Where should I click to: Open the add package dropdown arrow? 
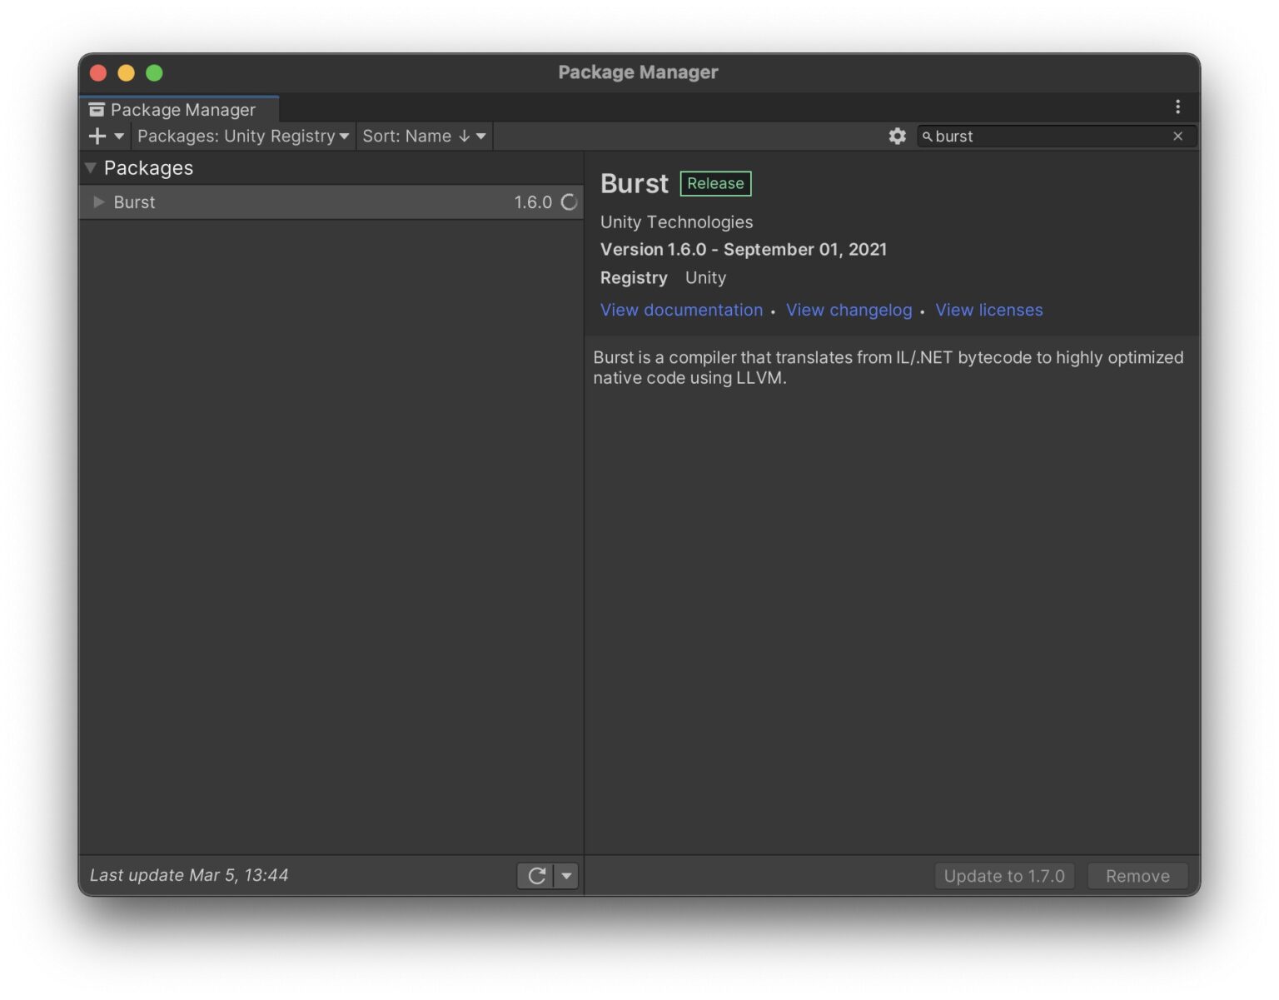pos(119,136)
